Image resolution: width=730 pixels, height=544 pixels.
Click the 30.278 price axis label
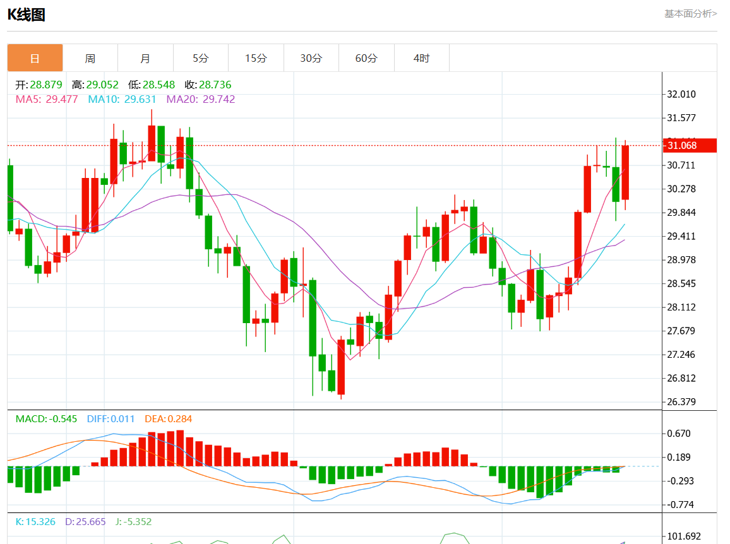[x=681, y=189]
